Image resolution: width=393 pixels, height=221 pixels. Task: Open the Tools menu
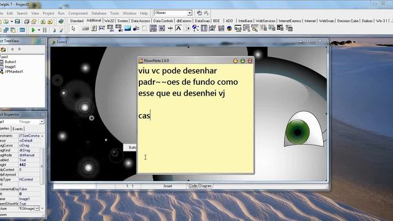(x=115, y=13)
